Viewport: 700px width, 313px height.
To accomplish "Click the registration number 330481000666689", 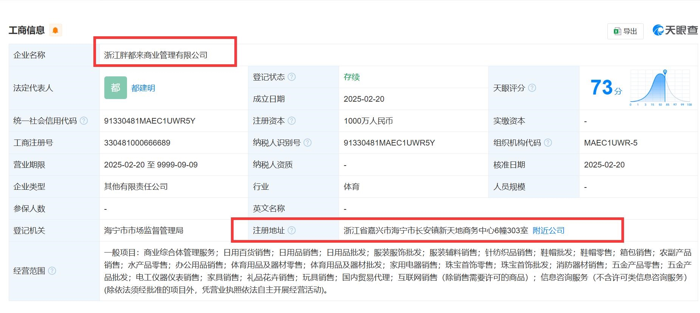I will (x=137, y=143).
